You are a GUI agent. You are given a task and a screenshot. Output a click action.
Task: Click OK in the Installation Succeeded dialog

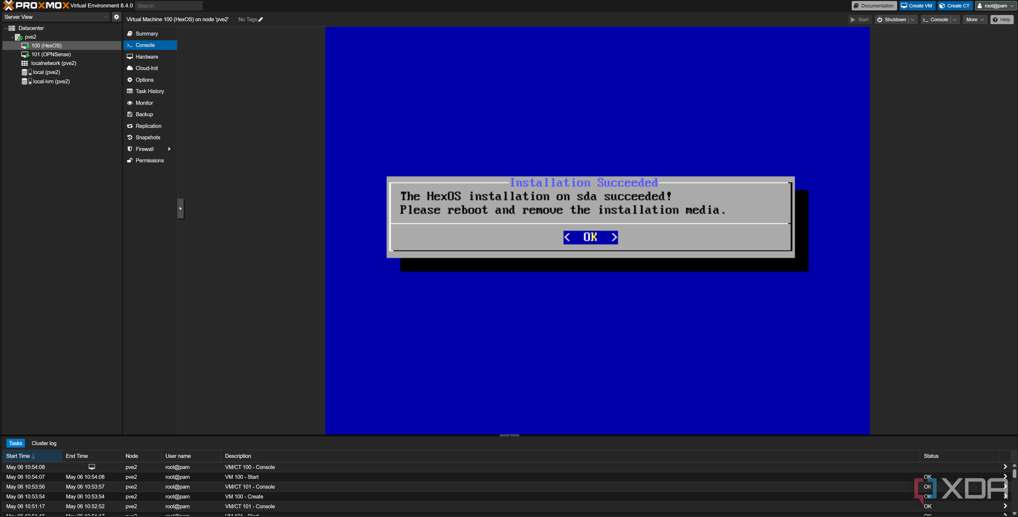[590, 237]
